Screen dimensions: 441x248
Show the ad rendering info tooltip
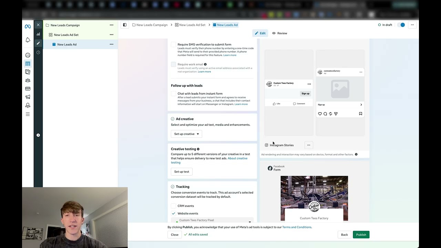[356, 154]
